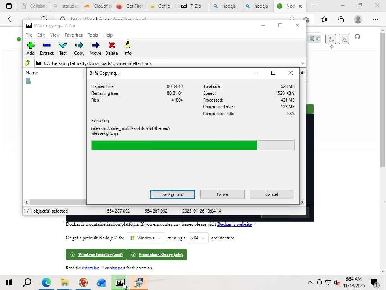Select the folder item in the Name list
Image resolution: width=386 pixels, height=290 pixels.
(x=28, y=81)
